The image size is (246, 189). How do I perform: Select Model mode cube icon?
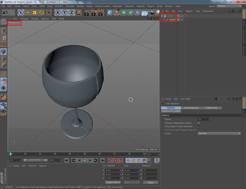point(3,31)
